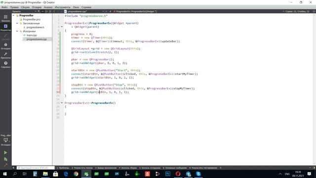Focus the quick locator search field

[x=36, y=168]
